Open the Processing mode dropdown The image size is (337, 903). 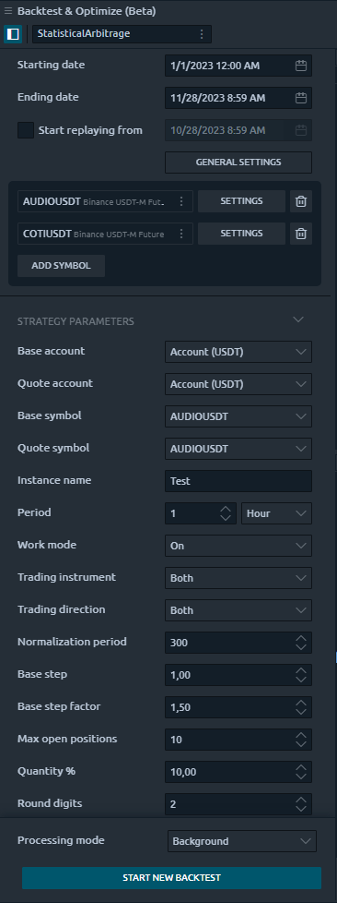241,841
